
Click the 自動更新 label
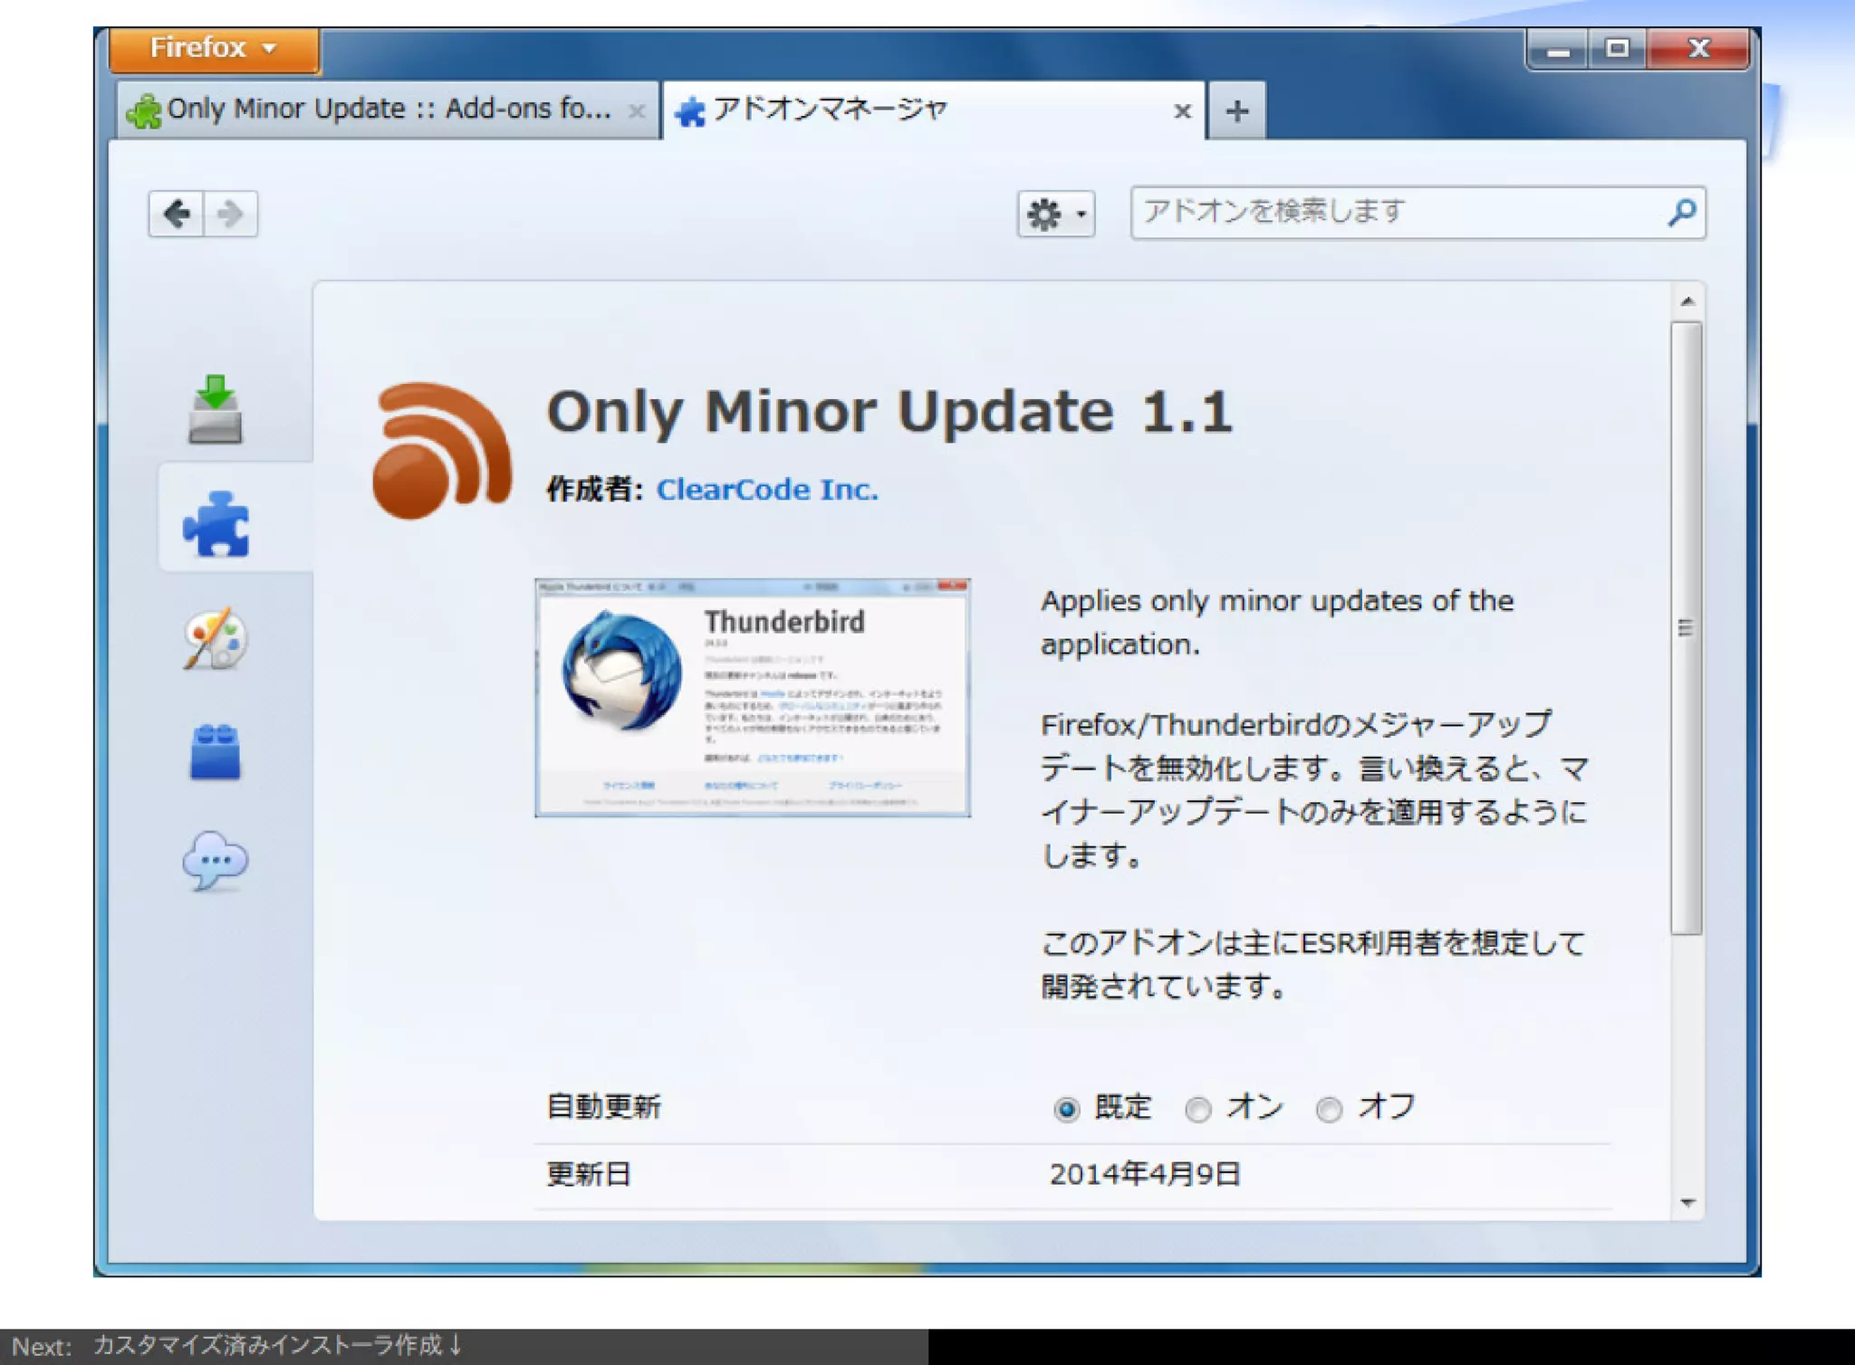tap(603, 1107)
